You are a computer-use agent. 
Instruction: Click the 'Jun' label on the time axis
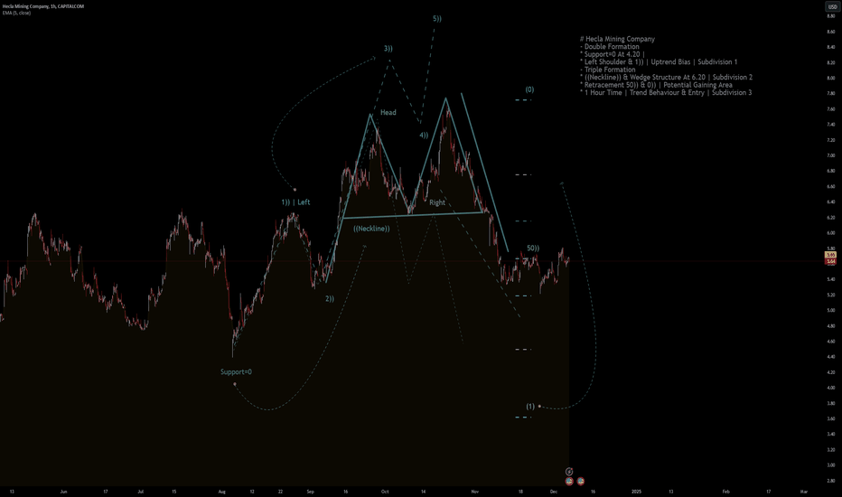click(x=63, y=492)
